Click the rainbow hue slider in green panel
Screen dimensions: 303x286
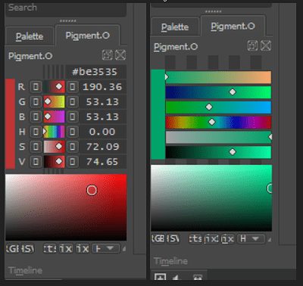(218, 122)
